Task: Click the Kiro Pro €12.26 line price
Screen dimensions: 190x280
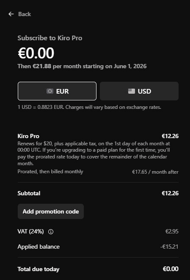Action: (x=170, y=136)
